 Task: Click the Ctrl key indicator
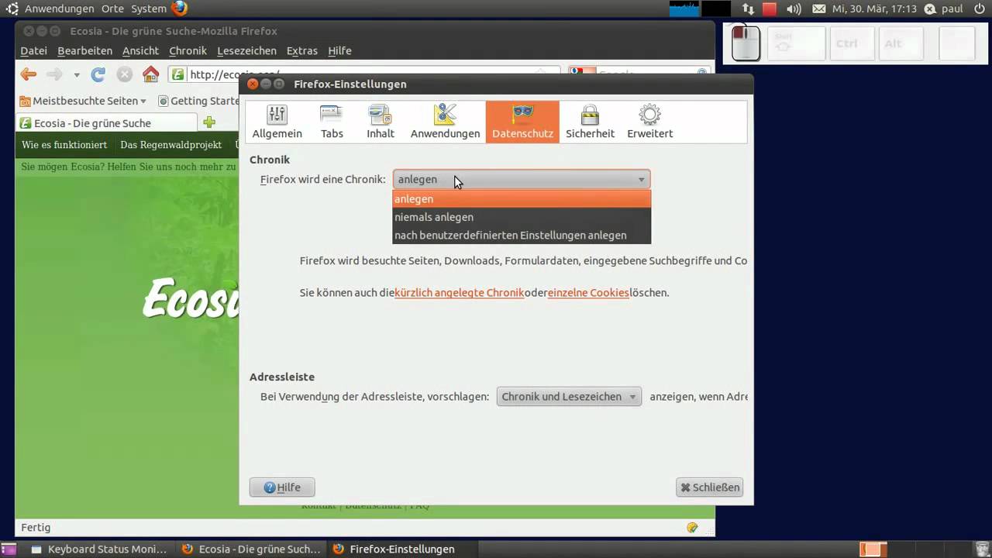pos(852,43)
